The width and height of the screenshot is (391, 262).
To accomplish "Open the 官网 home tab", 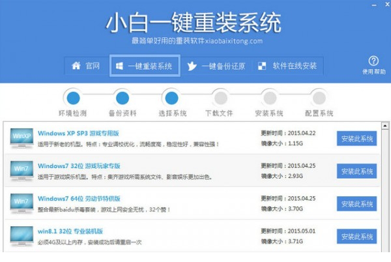I will (86, 66).
